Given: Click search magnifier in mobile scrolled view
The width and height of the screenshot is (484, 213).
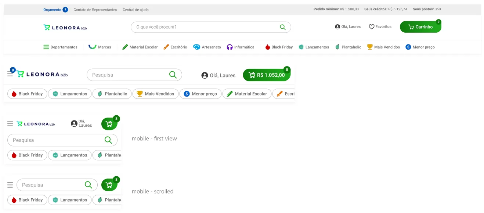Looking at the screenshot, I should click(89, 185).
